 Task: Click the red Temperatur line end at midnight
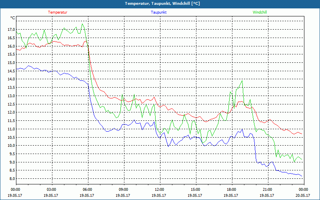(302, 134)
